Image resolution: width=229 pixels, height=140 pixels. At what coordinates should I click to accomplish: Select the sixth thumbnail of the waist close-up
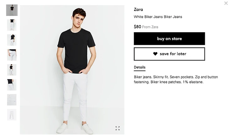[x=12, y=85]
